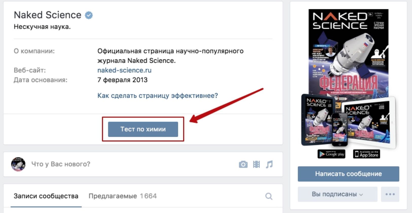Expand the Вы подписаны dropdown

tap(337, 194)
